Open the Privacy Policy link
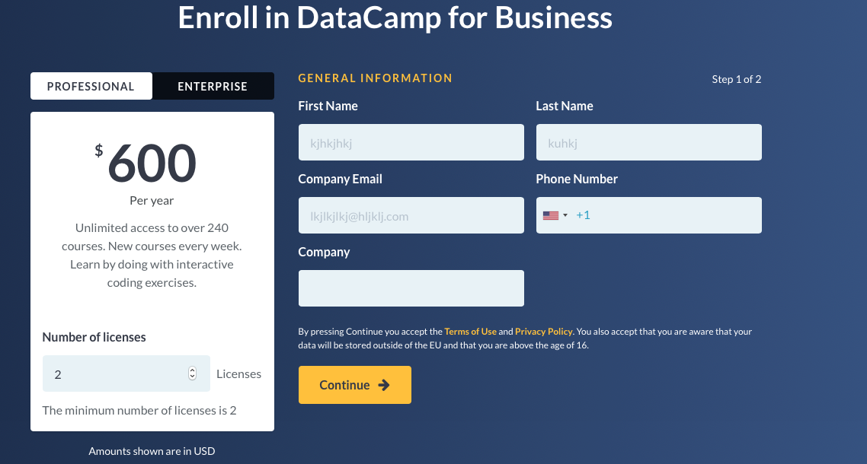Viewport: 867px width, 464px height. pos(543,332)
